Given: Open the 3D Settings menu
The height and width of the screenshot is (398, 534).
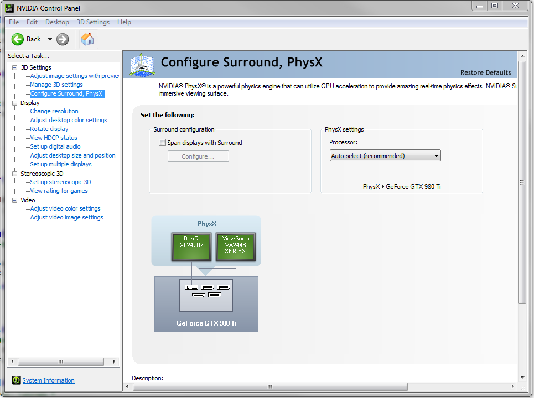Looking at the screenshot, I should coord(93,22).
